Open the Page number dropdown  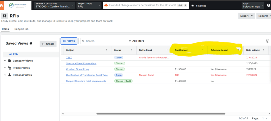pos(265,118)
